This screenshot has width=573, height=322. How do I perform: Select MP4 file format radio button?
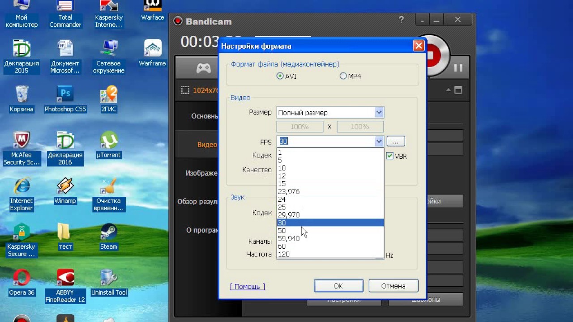pyautogui.click(x=343, y=76)
